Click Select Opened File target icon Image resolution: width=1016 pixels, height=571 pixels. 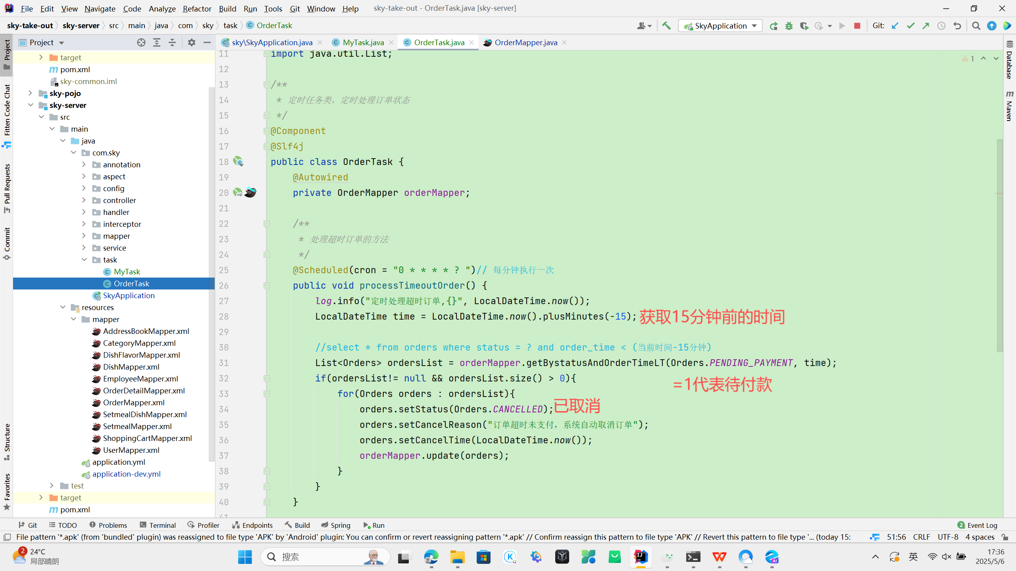point(141,42)
